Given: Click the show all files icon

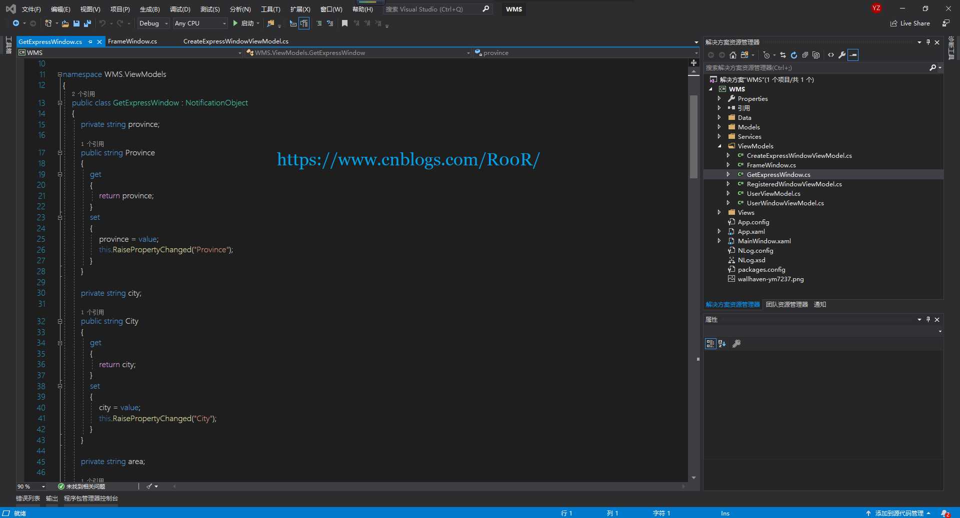Looking at the screenshot, I should (x=816, y=55).
